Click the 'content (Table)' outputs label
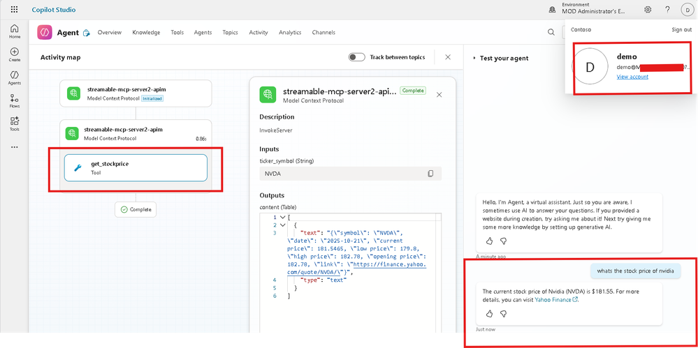The image size is (698, 348). tap(278, 206)
